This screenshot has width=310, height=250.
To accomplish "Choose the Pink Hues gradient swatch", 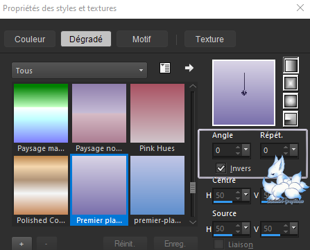I will 157,113.
